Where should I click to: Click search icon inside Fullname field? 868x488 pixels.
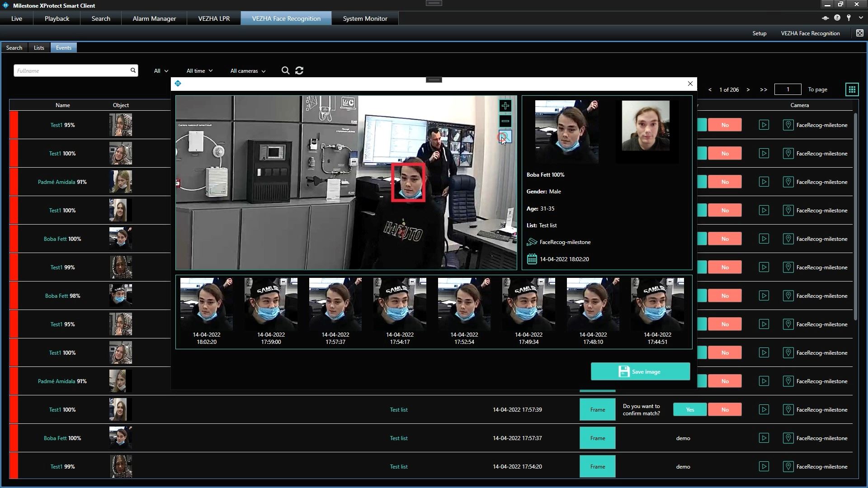[x=133, y=70]
